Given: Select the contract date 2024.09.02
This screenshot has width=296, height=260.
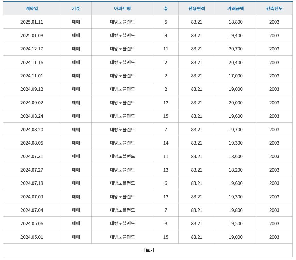Looking at the screenshot, I should [32, 103].
